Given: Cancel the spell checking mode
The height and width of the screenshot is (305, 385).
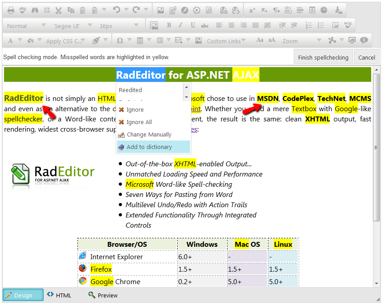Looking at the screenshot, I should point(367,57).
